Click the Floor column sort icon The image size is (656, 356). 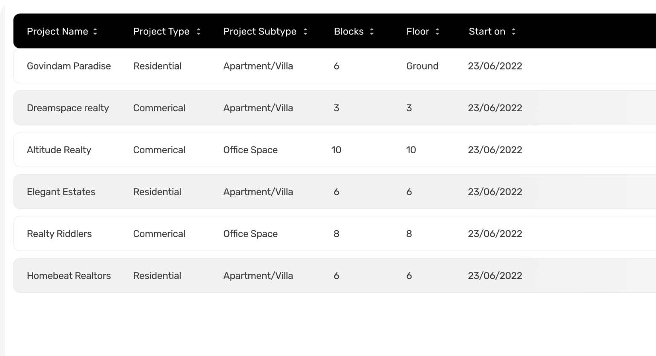click(437, 32)
